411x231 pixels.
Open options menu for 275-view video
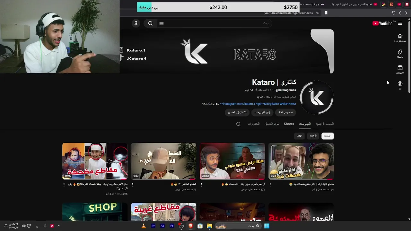click(64, 185)
